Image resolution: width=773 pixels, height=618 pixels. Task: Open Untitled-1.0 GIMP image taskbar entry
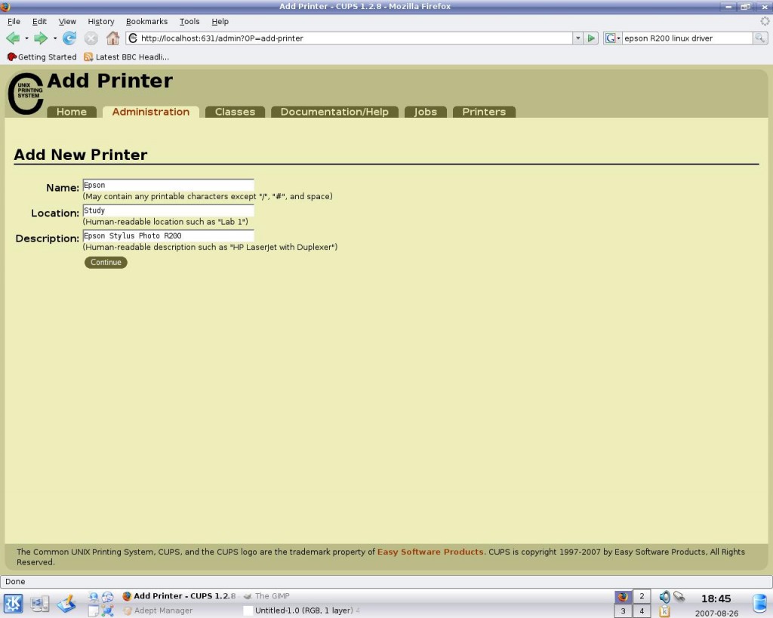pyautogui.click(x=302, y=610)
